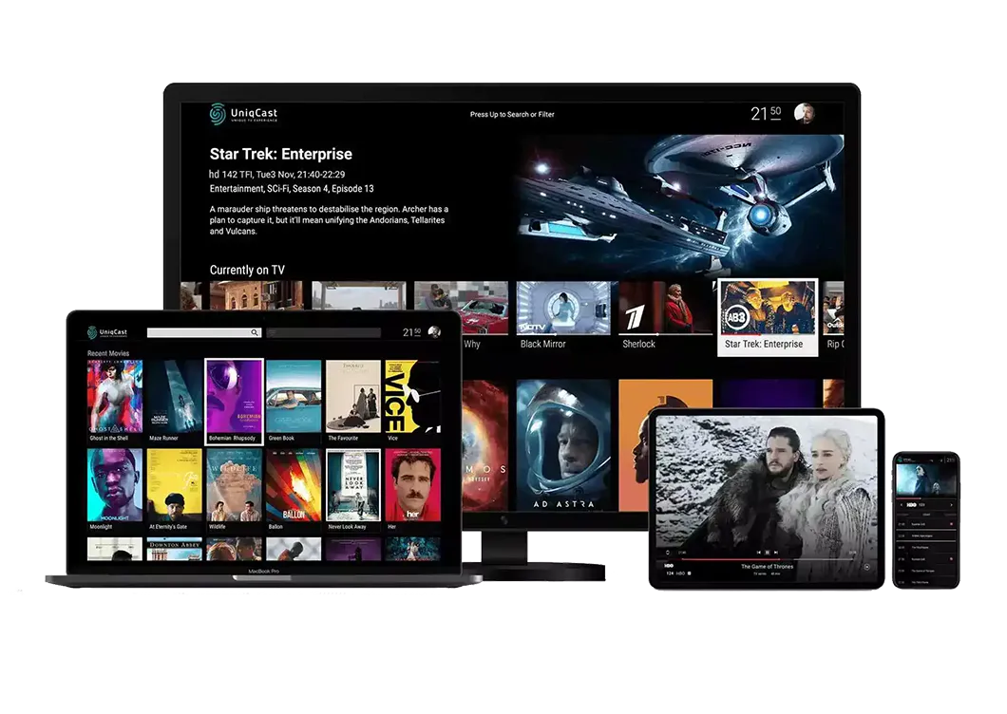1007x714 pixels.
Task: Click the 'Entertainment, SCi-Fi, Season 4, Episode 13' line
Action: (x=292, y=189)
